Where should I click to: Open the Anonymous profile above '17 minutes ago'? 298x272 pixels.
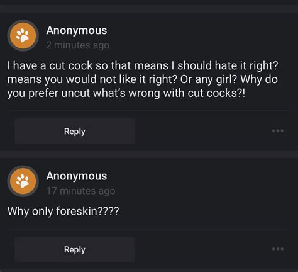pyautogui.click(x=77, y=176)
